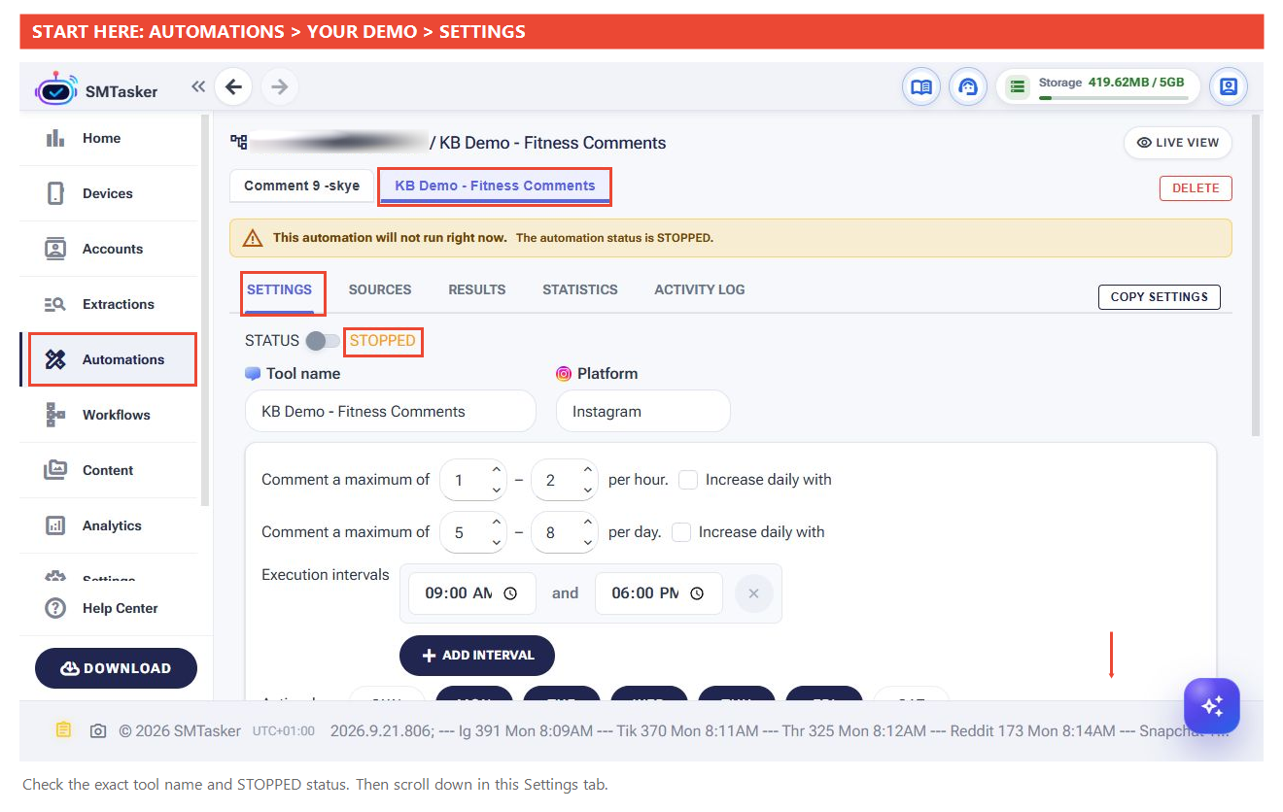Viewport: 1283px width, 812px height.
Task: Click the Tool name input field
Action: coord(391,411)
